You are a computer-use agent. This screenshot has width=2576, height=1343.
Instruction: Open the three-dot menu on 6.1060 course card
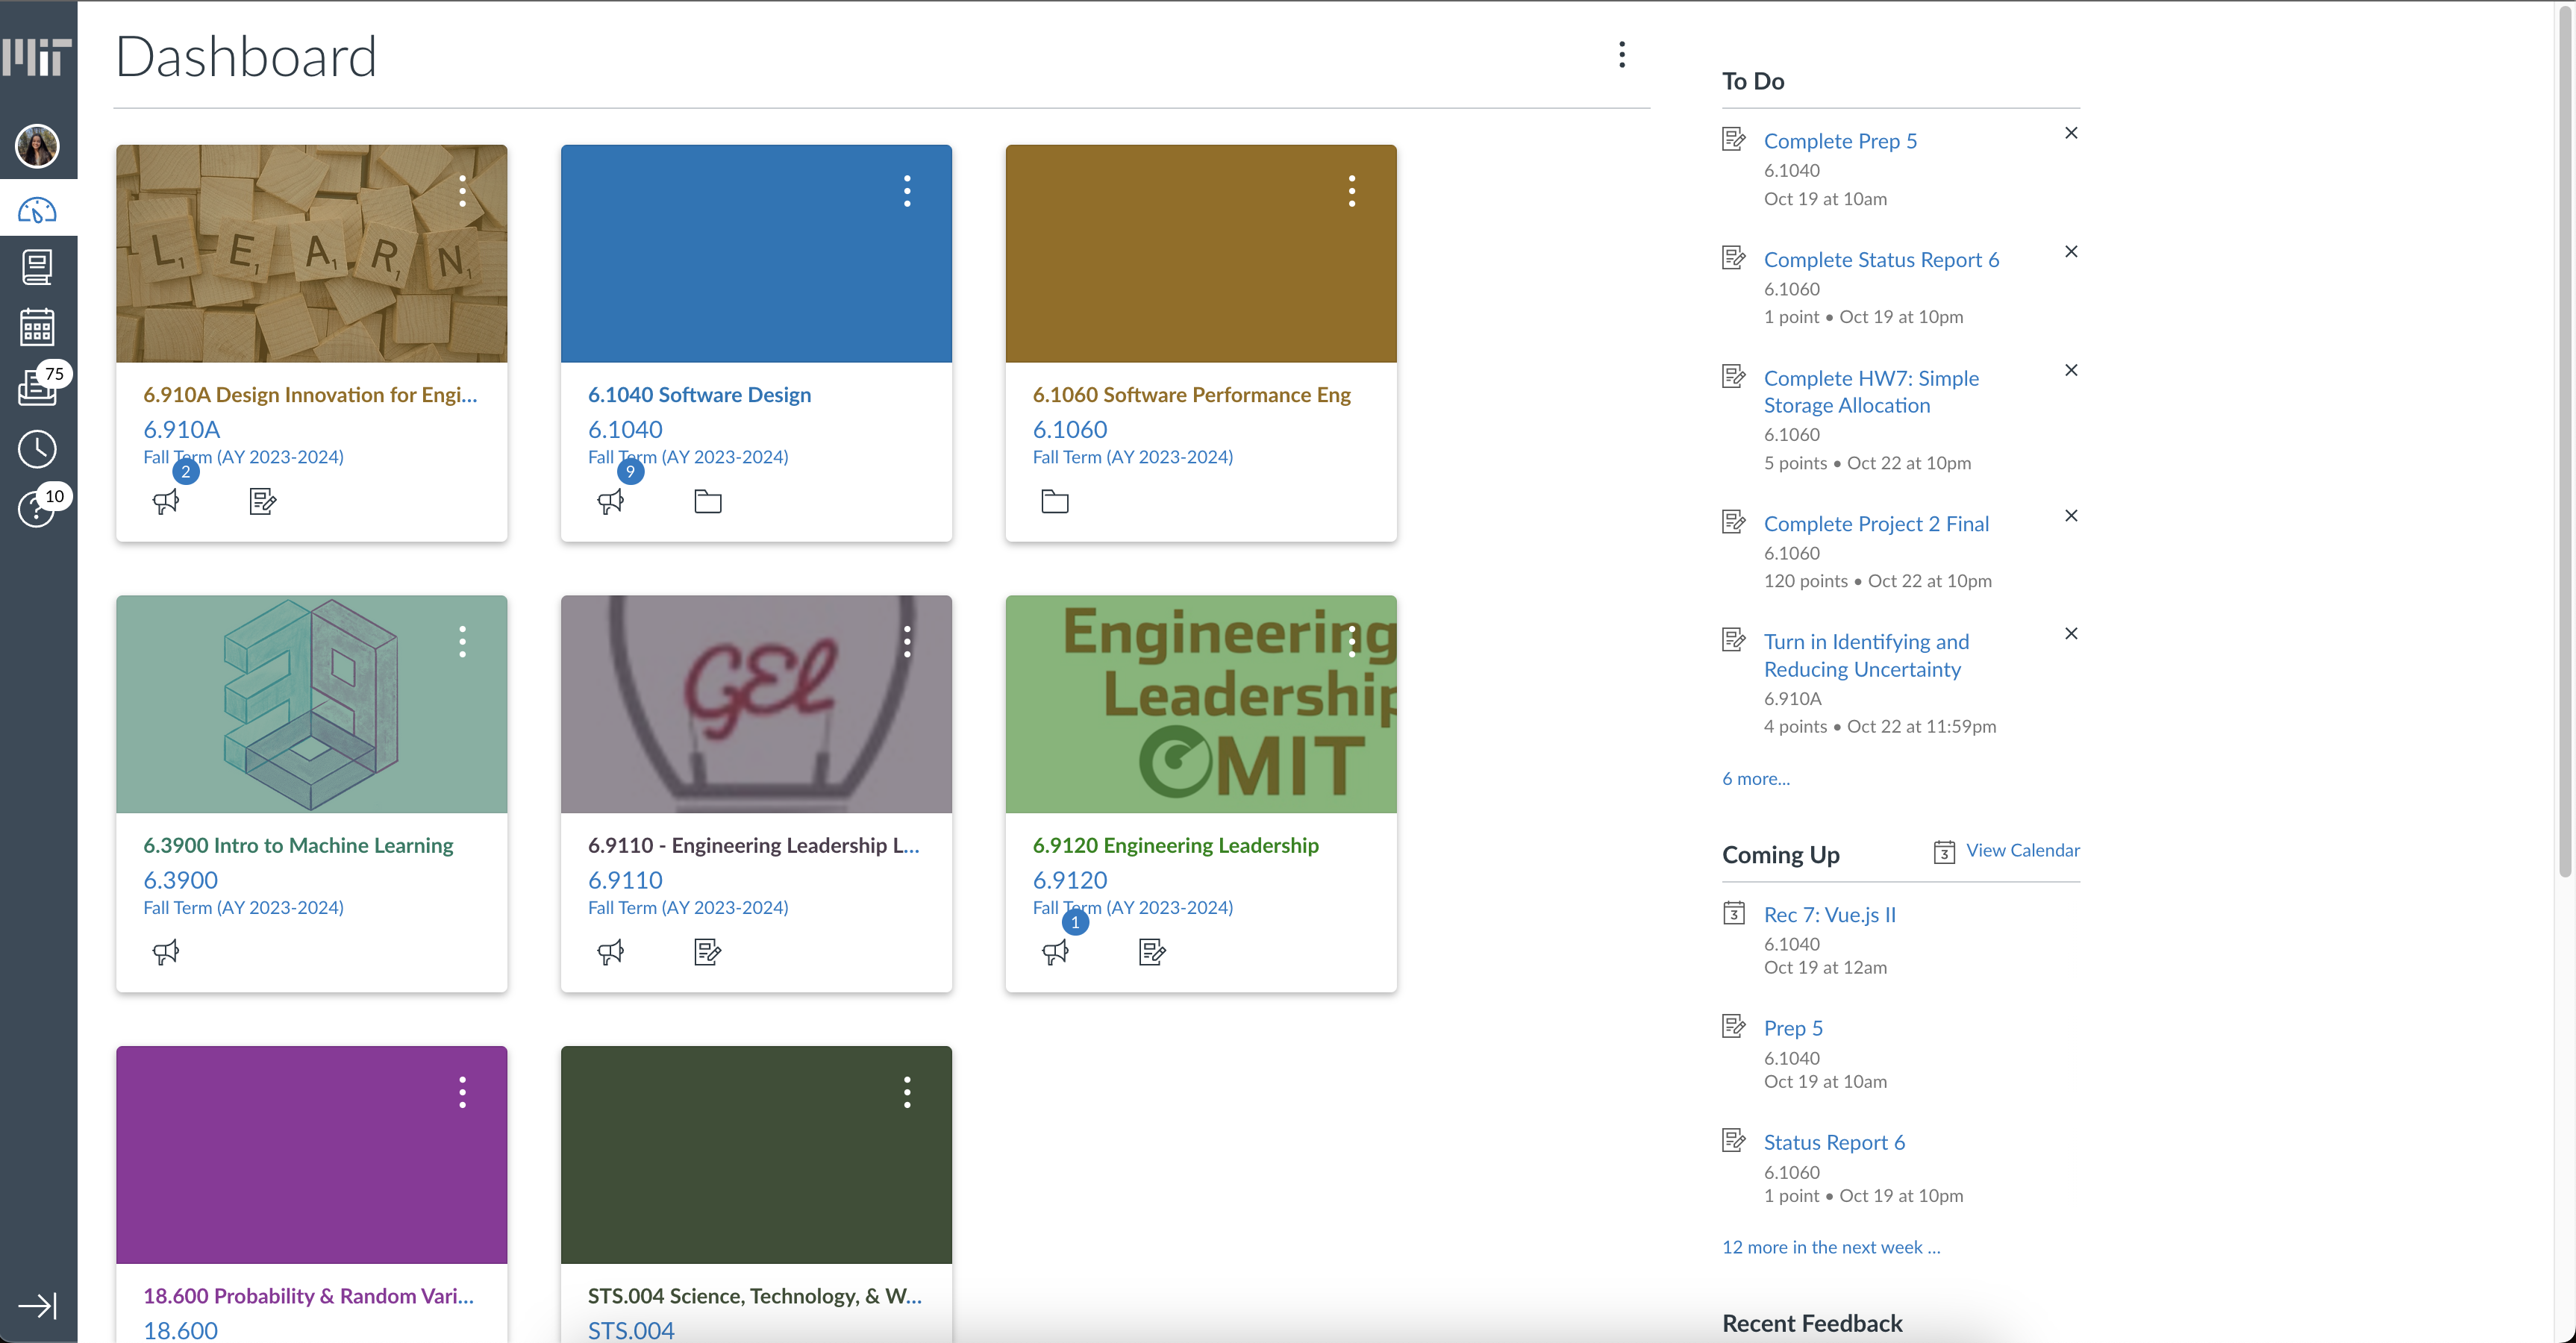pos(1353,191)
